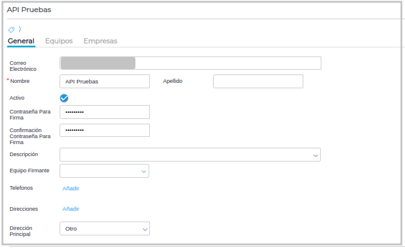Click Añadir next to Direcciones
Viewport: 405px width, 248px height.
[x=71, y=209]
